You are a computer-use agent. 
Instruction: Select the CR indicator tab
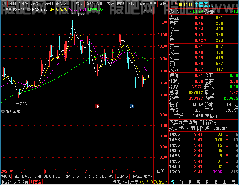(87, 176)
